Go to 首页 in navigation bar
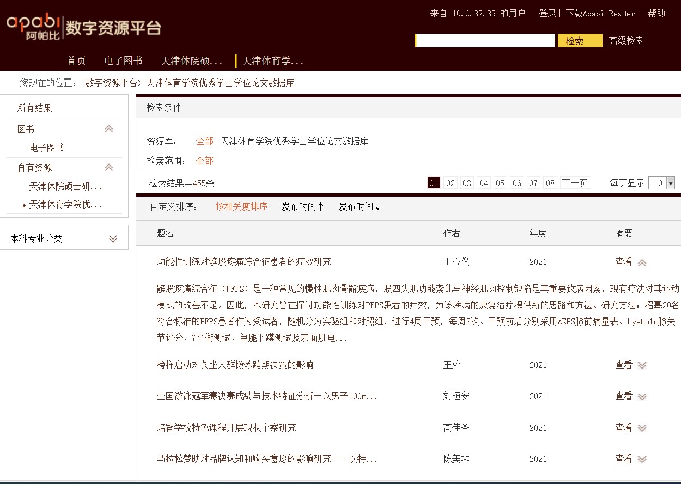Viewport: 681px width, 484px height. 76,60
